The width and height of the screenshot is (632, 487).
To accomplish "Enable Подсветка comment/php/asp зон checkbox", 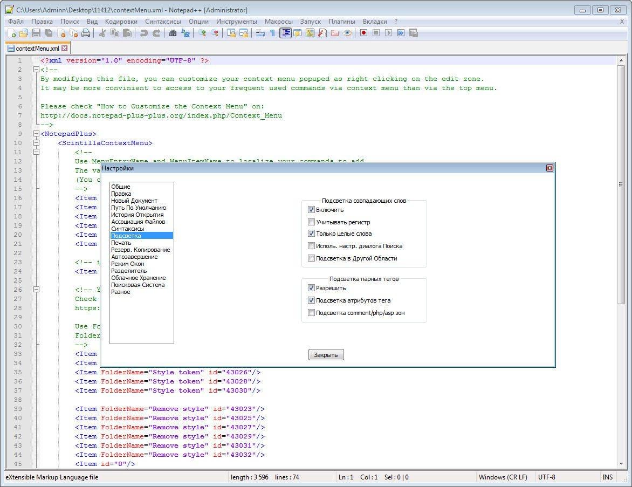I will pos(311,312).
